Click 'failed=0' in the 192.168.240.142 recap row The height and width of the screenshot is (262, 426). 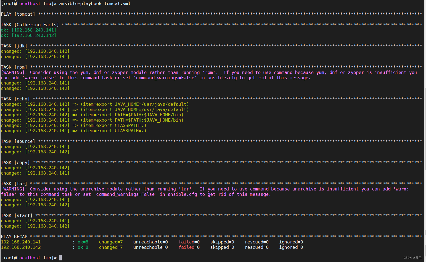pos(189,247)
